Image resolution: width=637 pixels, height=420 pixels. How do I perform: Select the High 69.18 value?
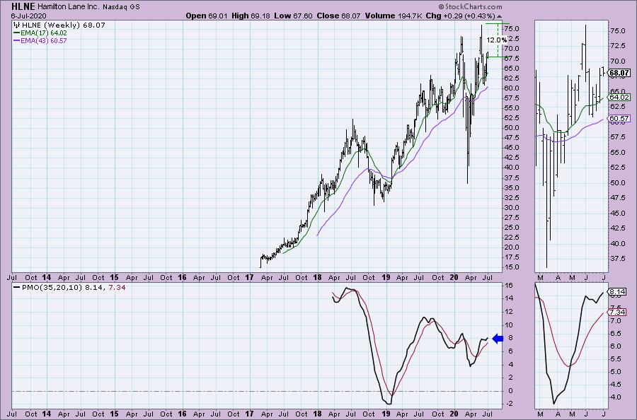pyautogui.click(x=251, y=16)
